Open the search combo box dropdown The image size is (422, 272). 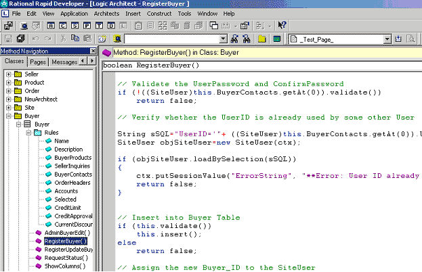click(224, 39)
